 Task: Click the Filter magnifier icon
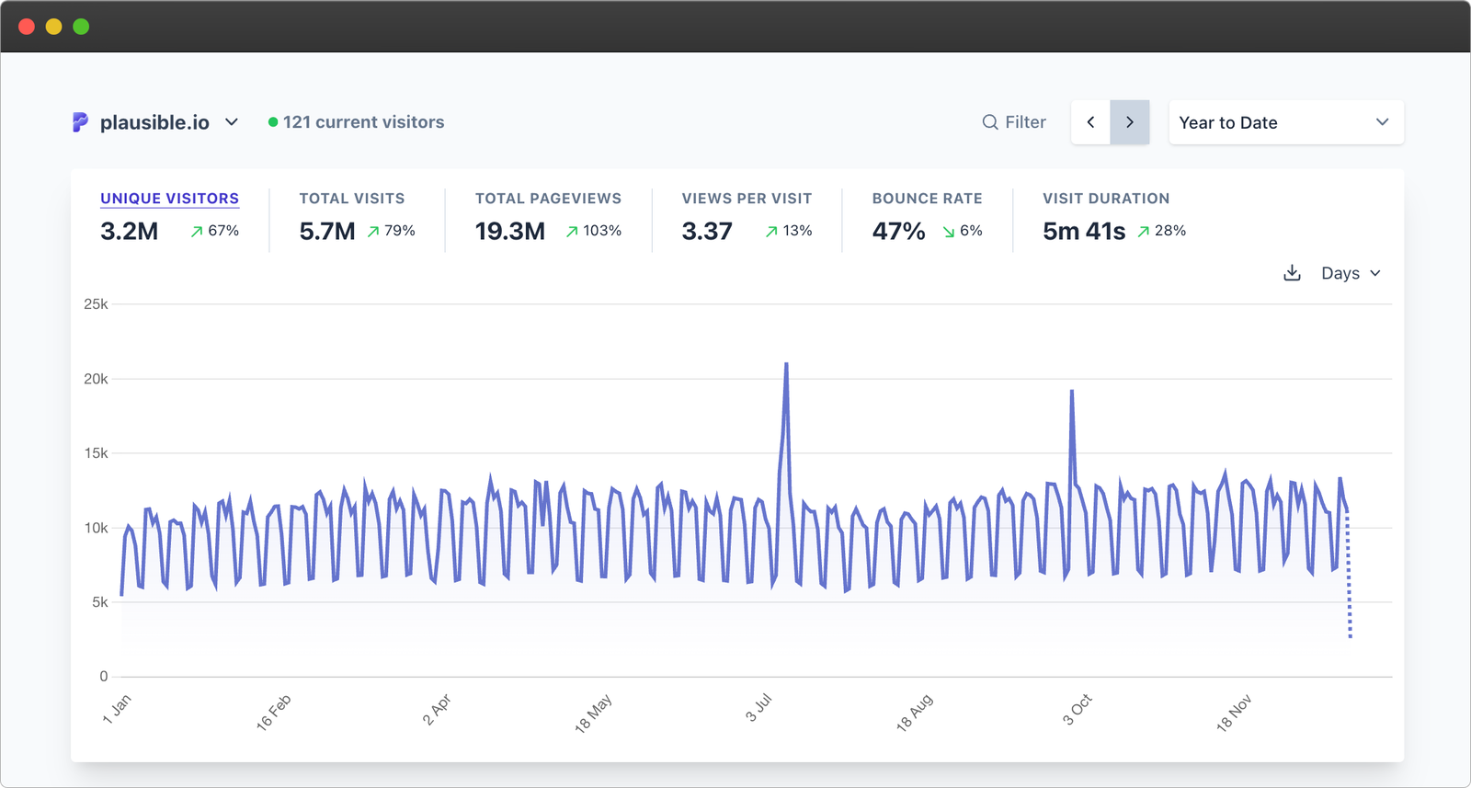click(x=990, y=122)
